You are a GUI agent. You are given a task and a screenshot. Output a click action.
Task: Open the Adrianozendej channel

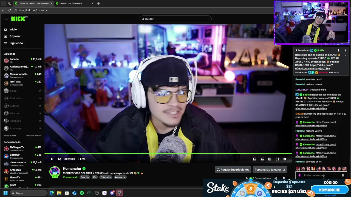[22, 68]
